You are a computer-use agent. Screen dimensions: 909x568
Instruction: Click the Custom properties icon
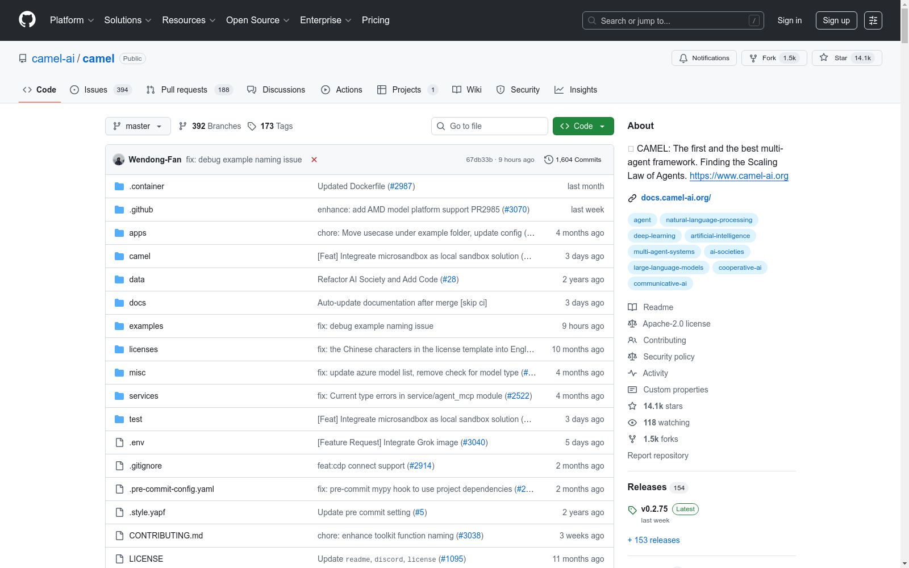pos(632,390)
